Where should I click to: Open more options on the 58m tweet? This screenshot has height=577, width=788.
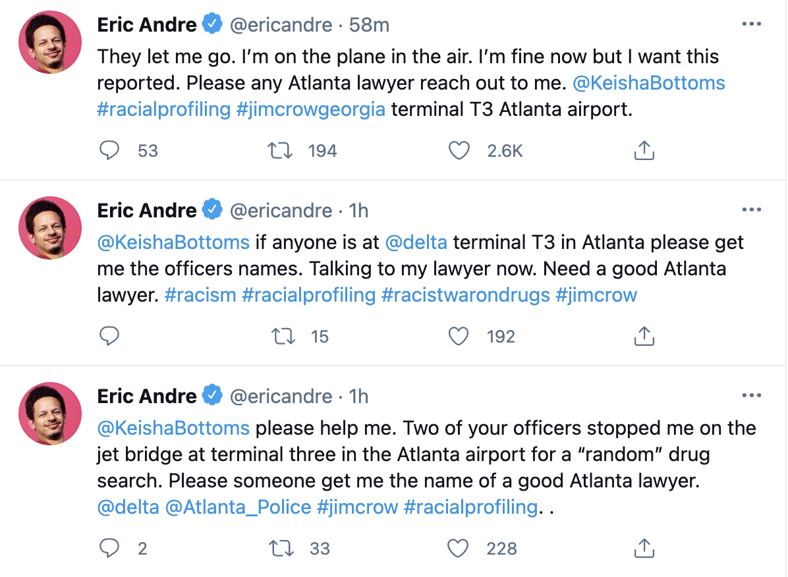click(x=751, y=25)
